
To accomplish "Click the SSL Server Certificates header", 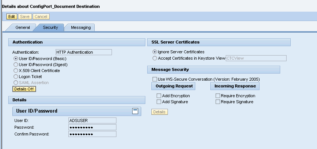I will 219,42.
